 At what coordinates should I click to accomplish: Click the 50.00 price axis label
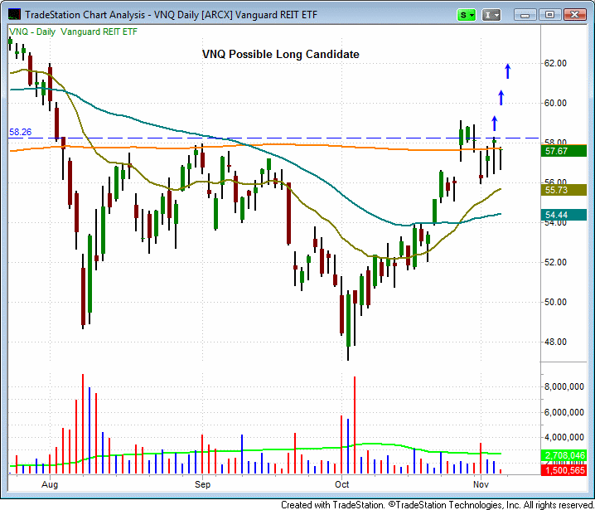555,302
